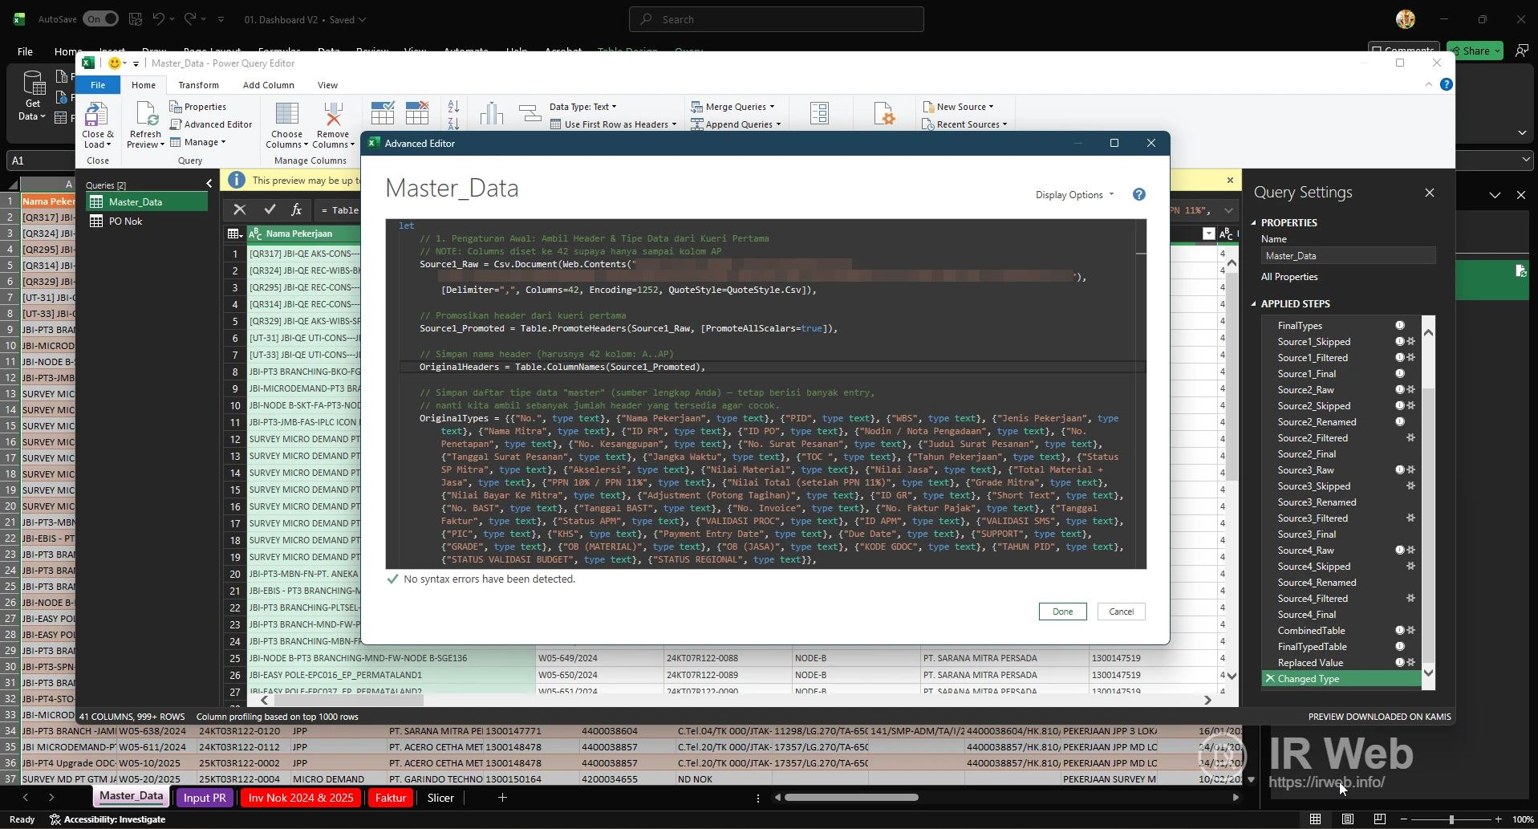
Task: Switch to the Transform ribbon tab
Action: tap(198, 84)
